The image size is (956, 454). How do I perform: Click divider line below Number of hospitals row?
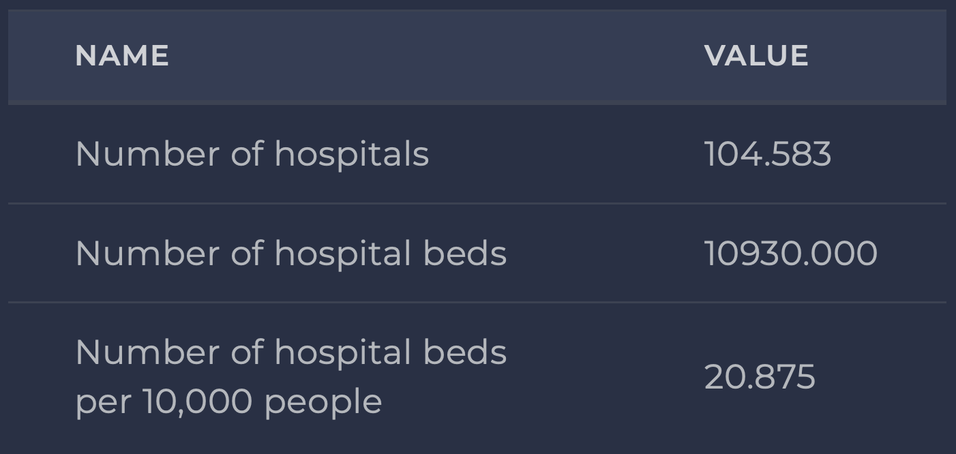click(x=477, y=203)
